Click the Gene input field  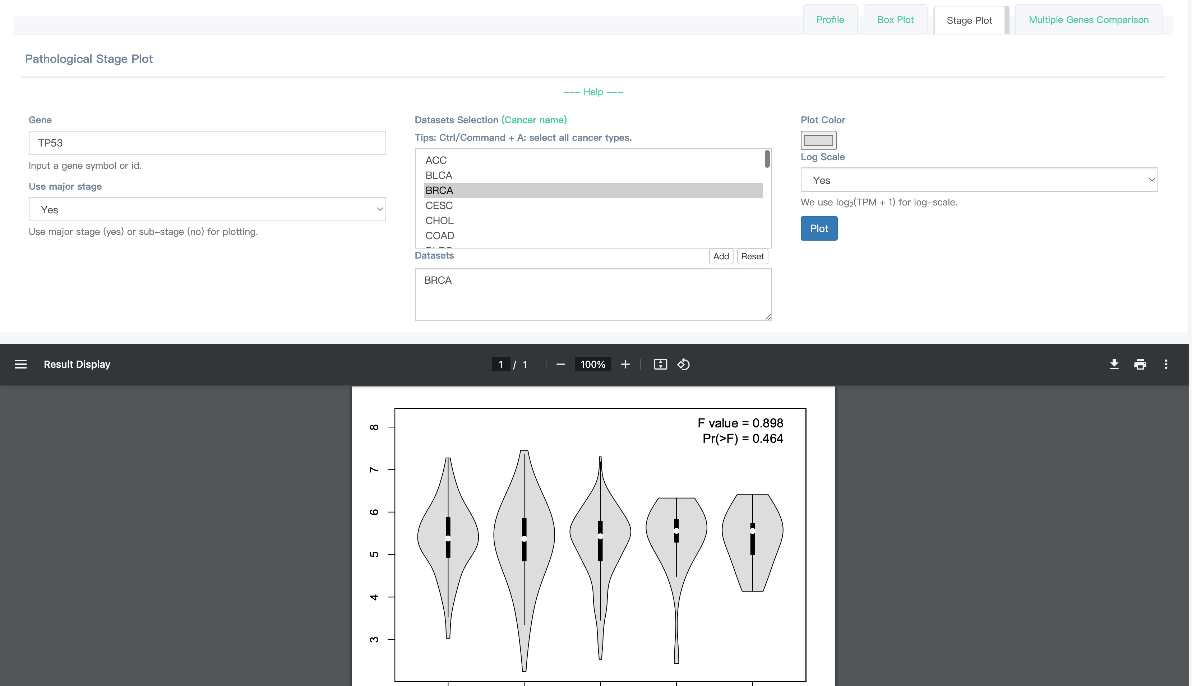pyautogui.click(x=207, y=143)
